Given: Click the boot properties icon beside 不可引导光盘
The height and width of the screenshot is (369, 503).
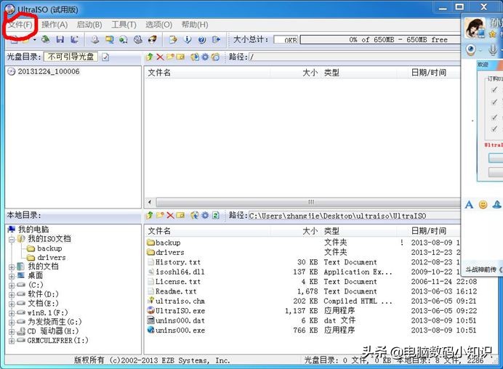Looking at the screenshot, I should pos(105,57).
